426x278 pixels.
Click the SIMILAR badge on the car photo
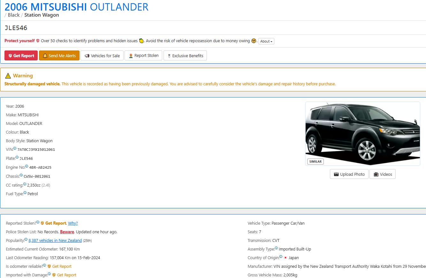(315, 162)
